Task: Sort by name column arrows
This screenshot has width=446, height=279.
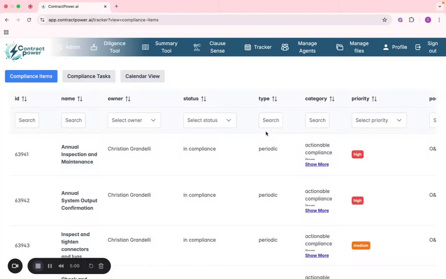Action: 80,99
